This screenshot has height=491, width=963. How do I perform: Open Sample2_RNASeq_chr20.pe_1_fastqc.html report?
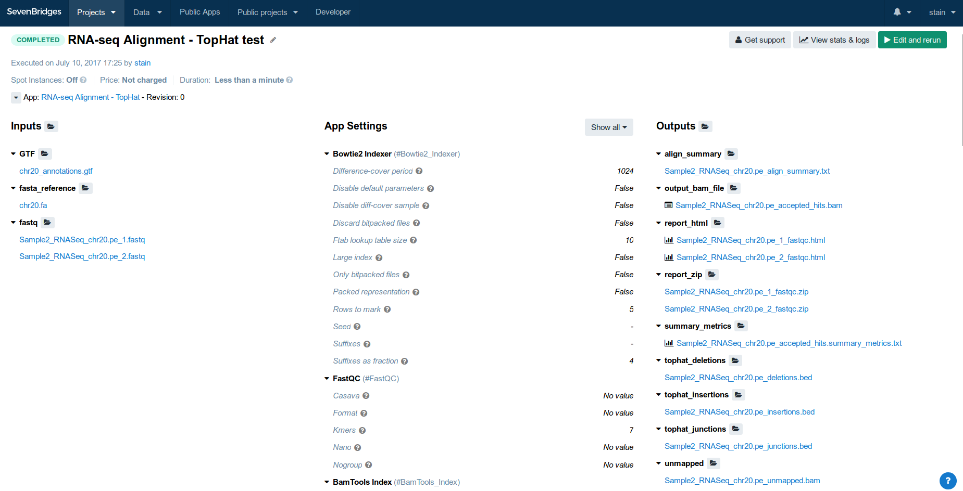751,240
